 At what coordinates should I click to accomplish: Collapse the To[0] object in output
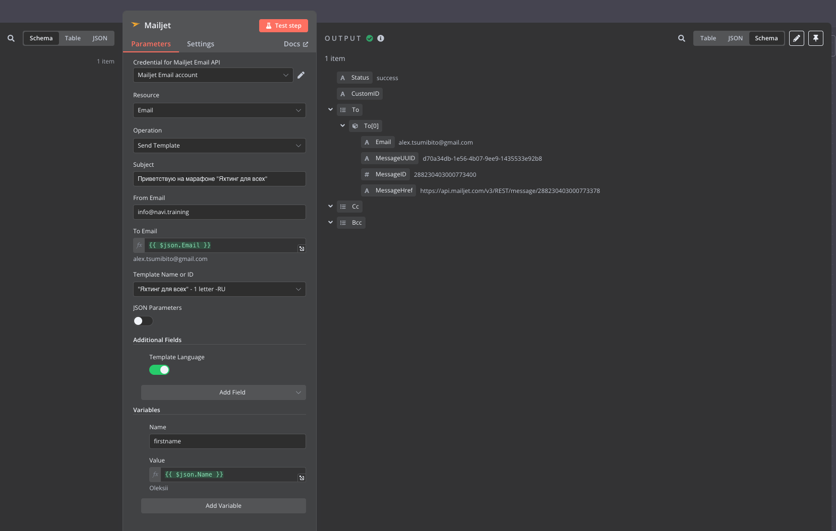tap(342, 125)
